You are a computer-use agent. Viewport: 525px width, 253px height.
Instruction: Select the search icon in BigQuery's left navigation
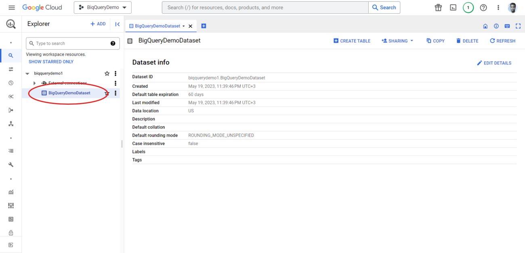coord(10,56)
